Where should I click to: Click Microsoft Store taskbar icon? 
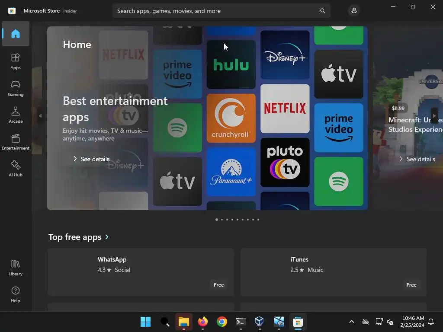click(298, 322)
